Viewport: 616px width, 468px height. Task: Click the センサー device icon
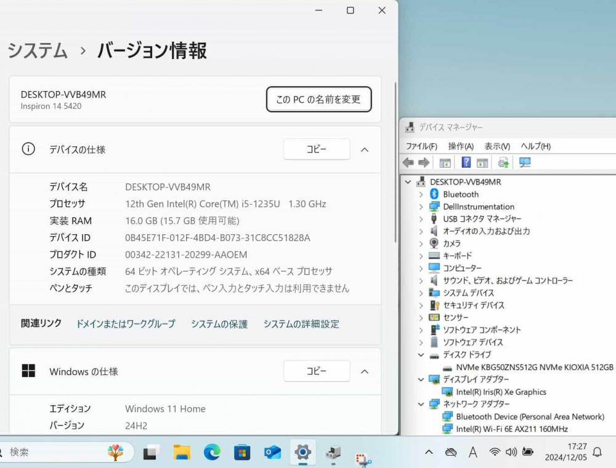[x=434, y=317]
